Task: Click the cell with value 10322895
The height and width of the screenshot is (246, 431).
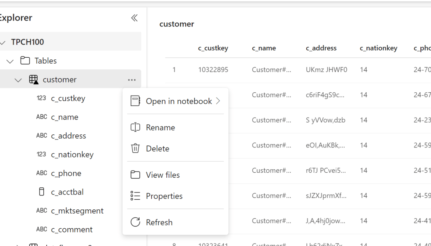Action: click(213, 70)
